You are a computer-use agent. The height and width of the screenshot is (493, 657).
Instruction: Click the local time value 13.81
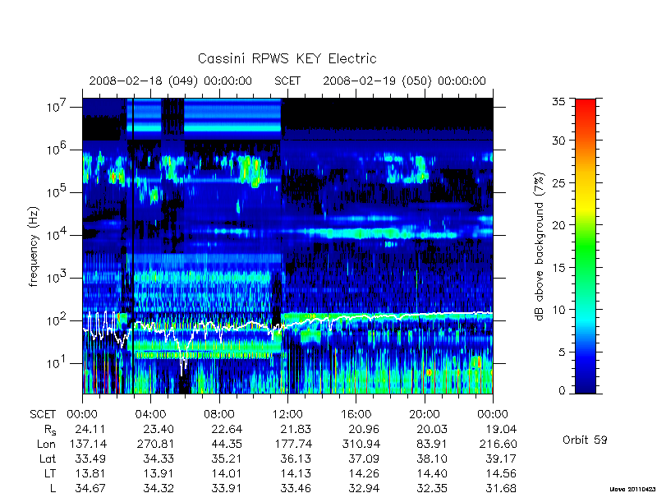[x=90, y=474]
